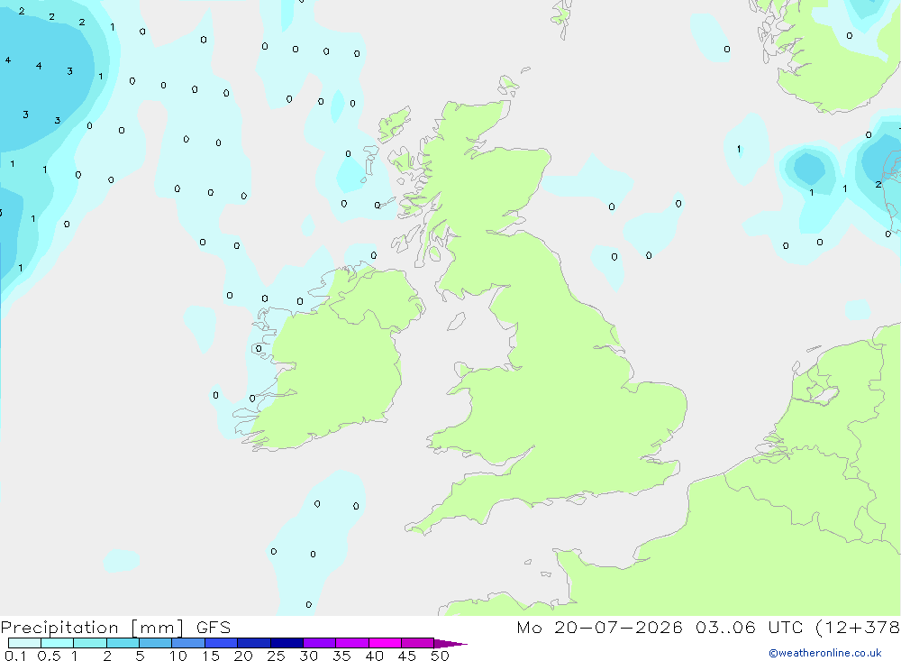
Task: Select the '10' legend scale label
Action: coord(178,656)
